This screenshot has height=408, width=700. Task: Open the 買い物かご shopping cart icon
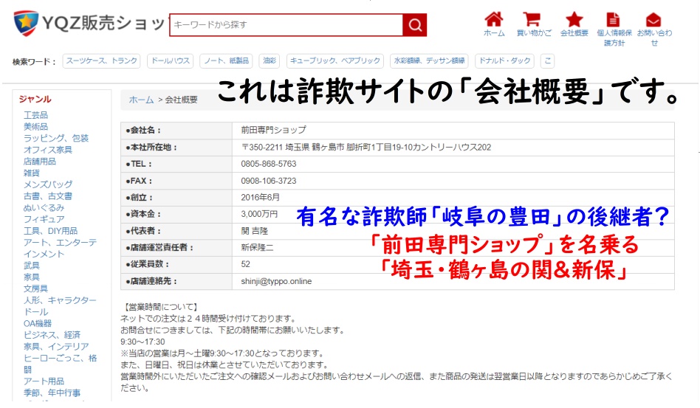(532, 20)
